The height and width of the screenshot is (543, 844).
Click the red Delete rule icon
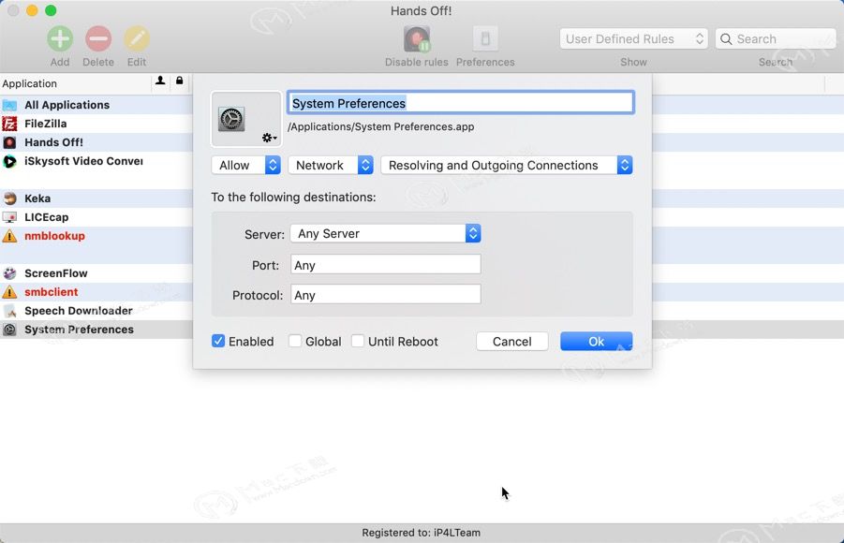click(x=98, y=39)
